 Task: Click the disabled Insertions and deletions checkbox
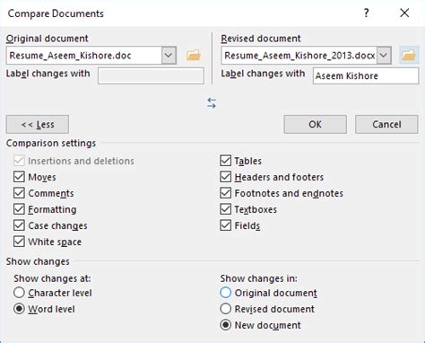coord(19,161)
